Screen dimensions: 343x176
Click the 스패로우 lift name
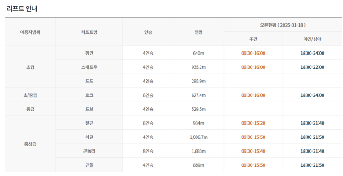tap(89, 67)
